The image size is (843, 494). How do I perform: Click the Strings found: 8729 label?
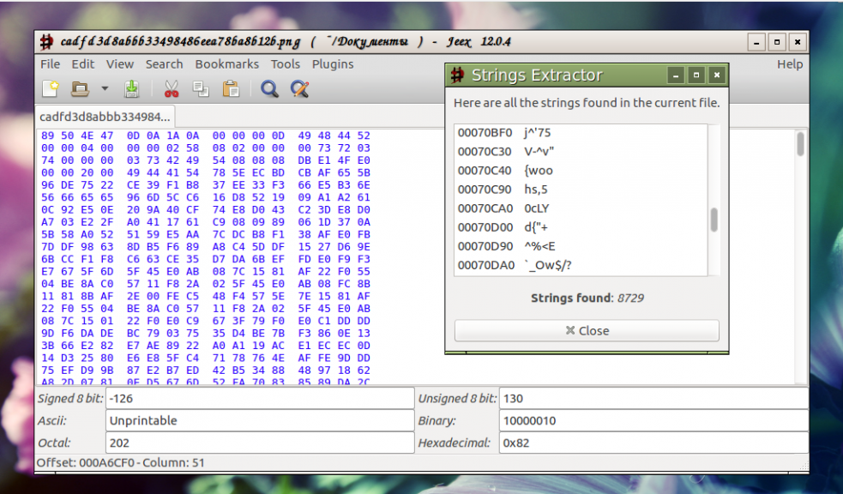click(587, 298)
